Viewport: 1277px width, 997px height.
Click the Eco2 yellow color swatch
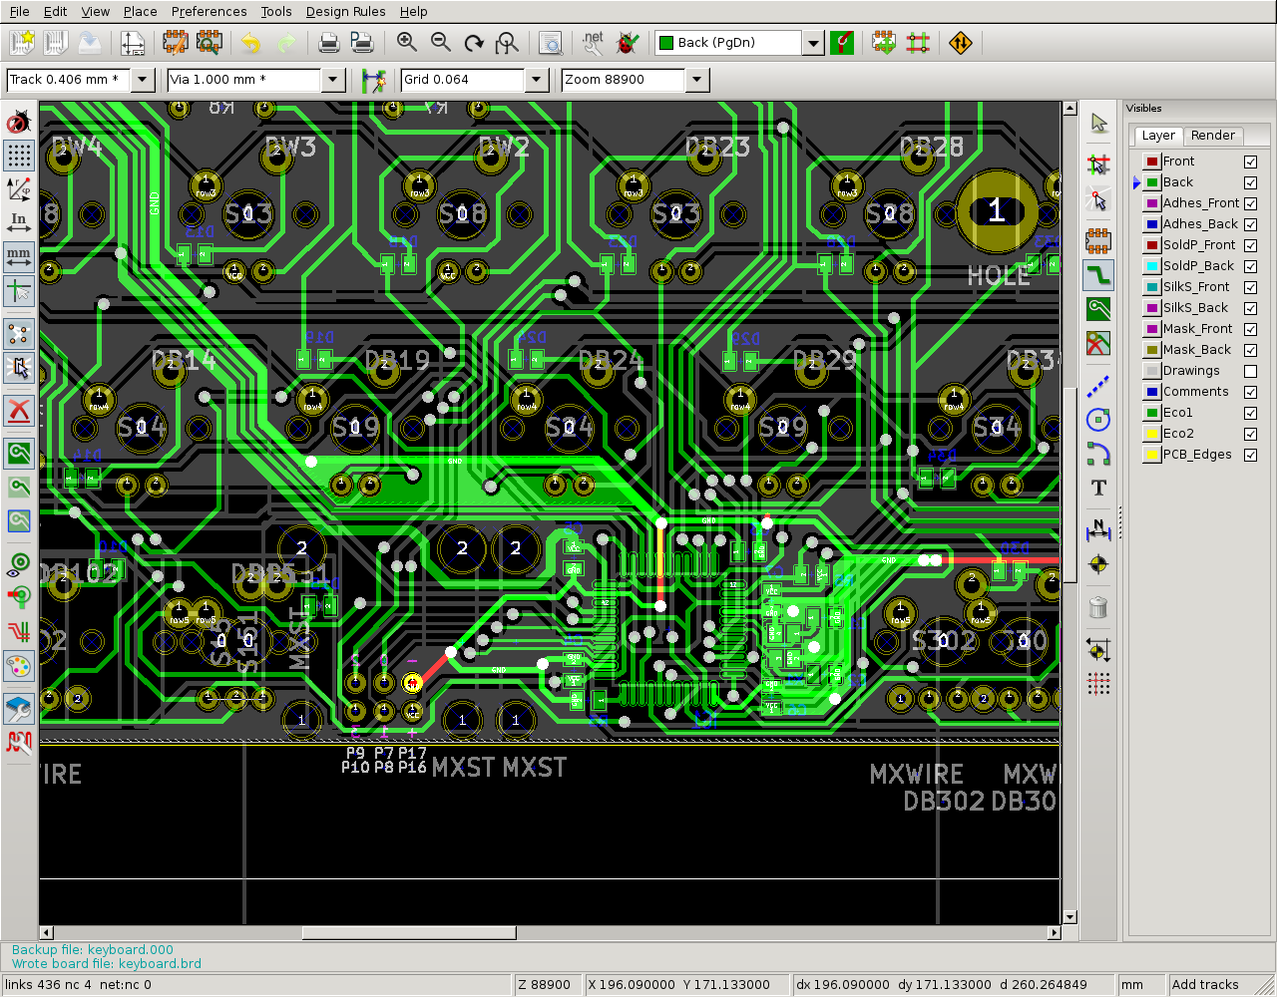[1151, 434]
